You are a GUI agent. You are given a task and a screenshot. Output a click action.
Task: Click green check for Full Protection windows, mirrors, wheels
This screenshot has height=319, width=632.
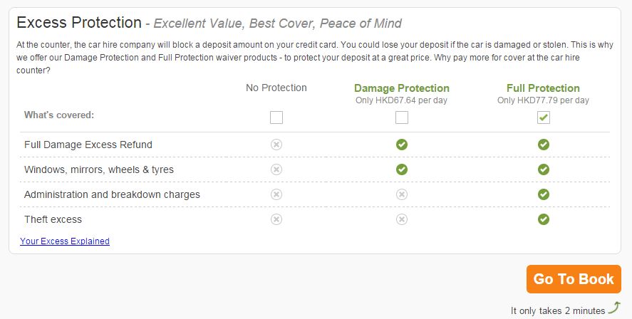pyautogui.click(x=544, y=169)
